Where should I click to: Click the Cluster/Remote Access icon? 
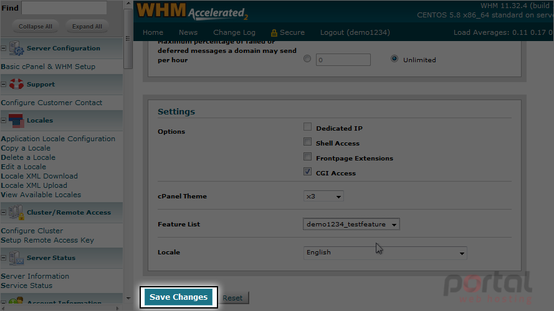pyautogui.click(x=16, y=212)
